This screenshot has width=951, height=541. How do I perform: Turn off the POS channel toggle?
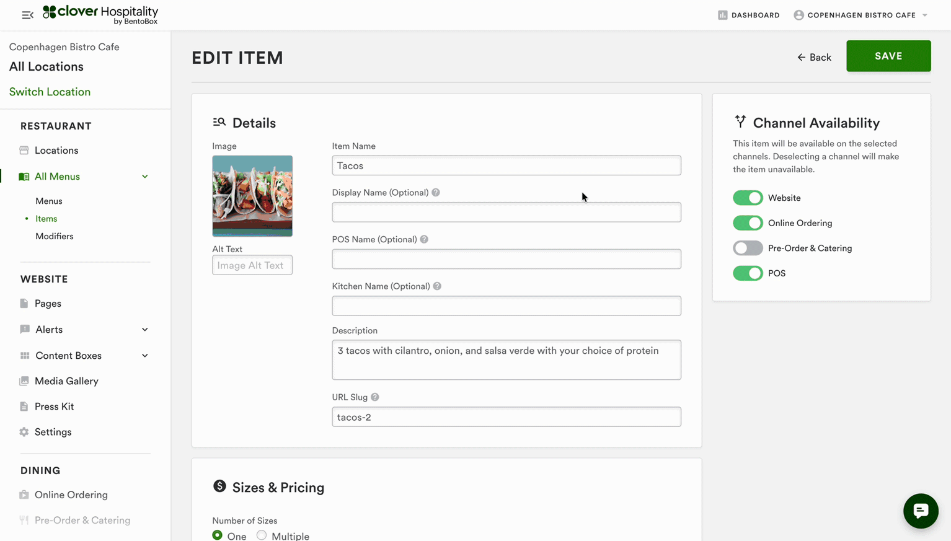click(x=748, y=273)
